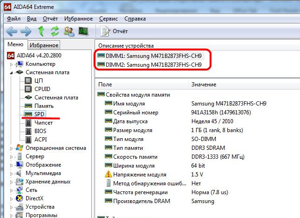Select the ACPI tree item

point(41,140)
